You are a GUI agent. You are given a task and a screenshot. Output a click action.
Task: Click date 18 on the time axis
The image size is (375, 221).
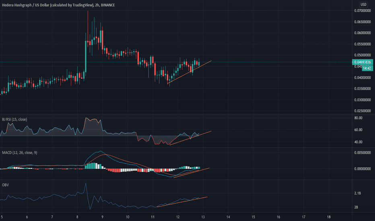329,217
